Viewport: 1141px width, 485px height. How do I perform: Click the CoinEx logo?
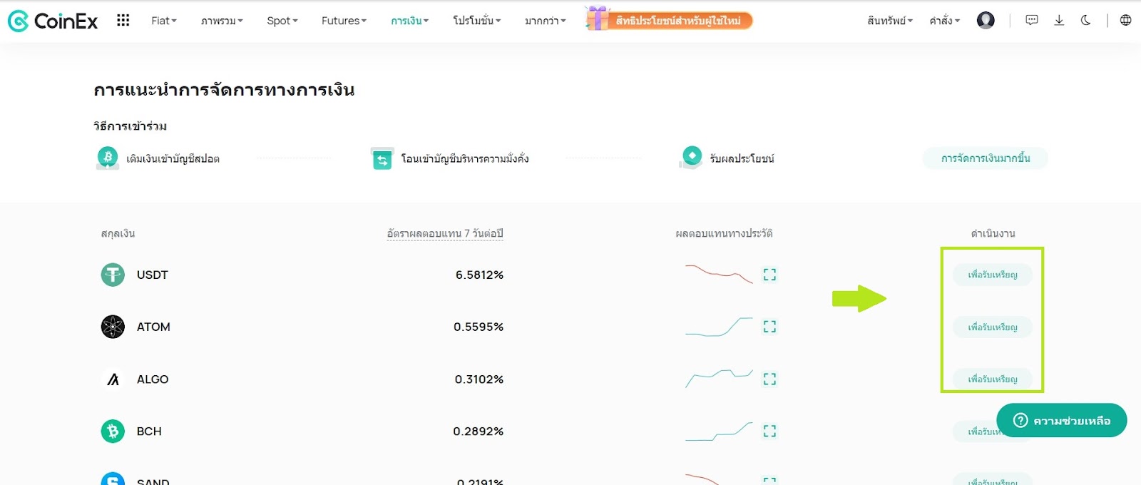point(53,21)
